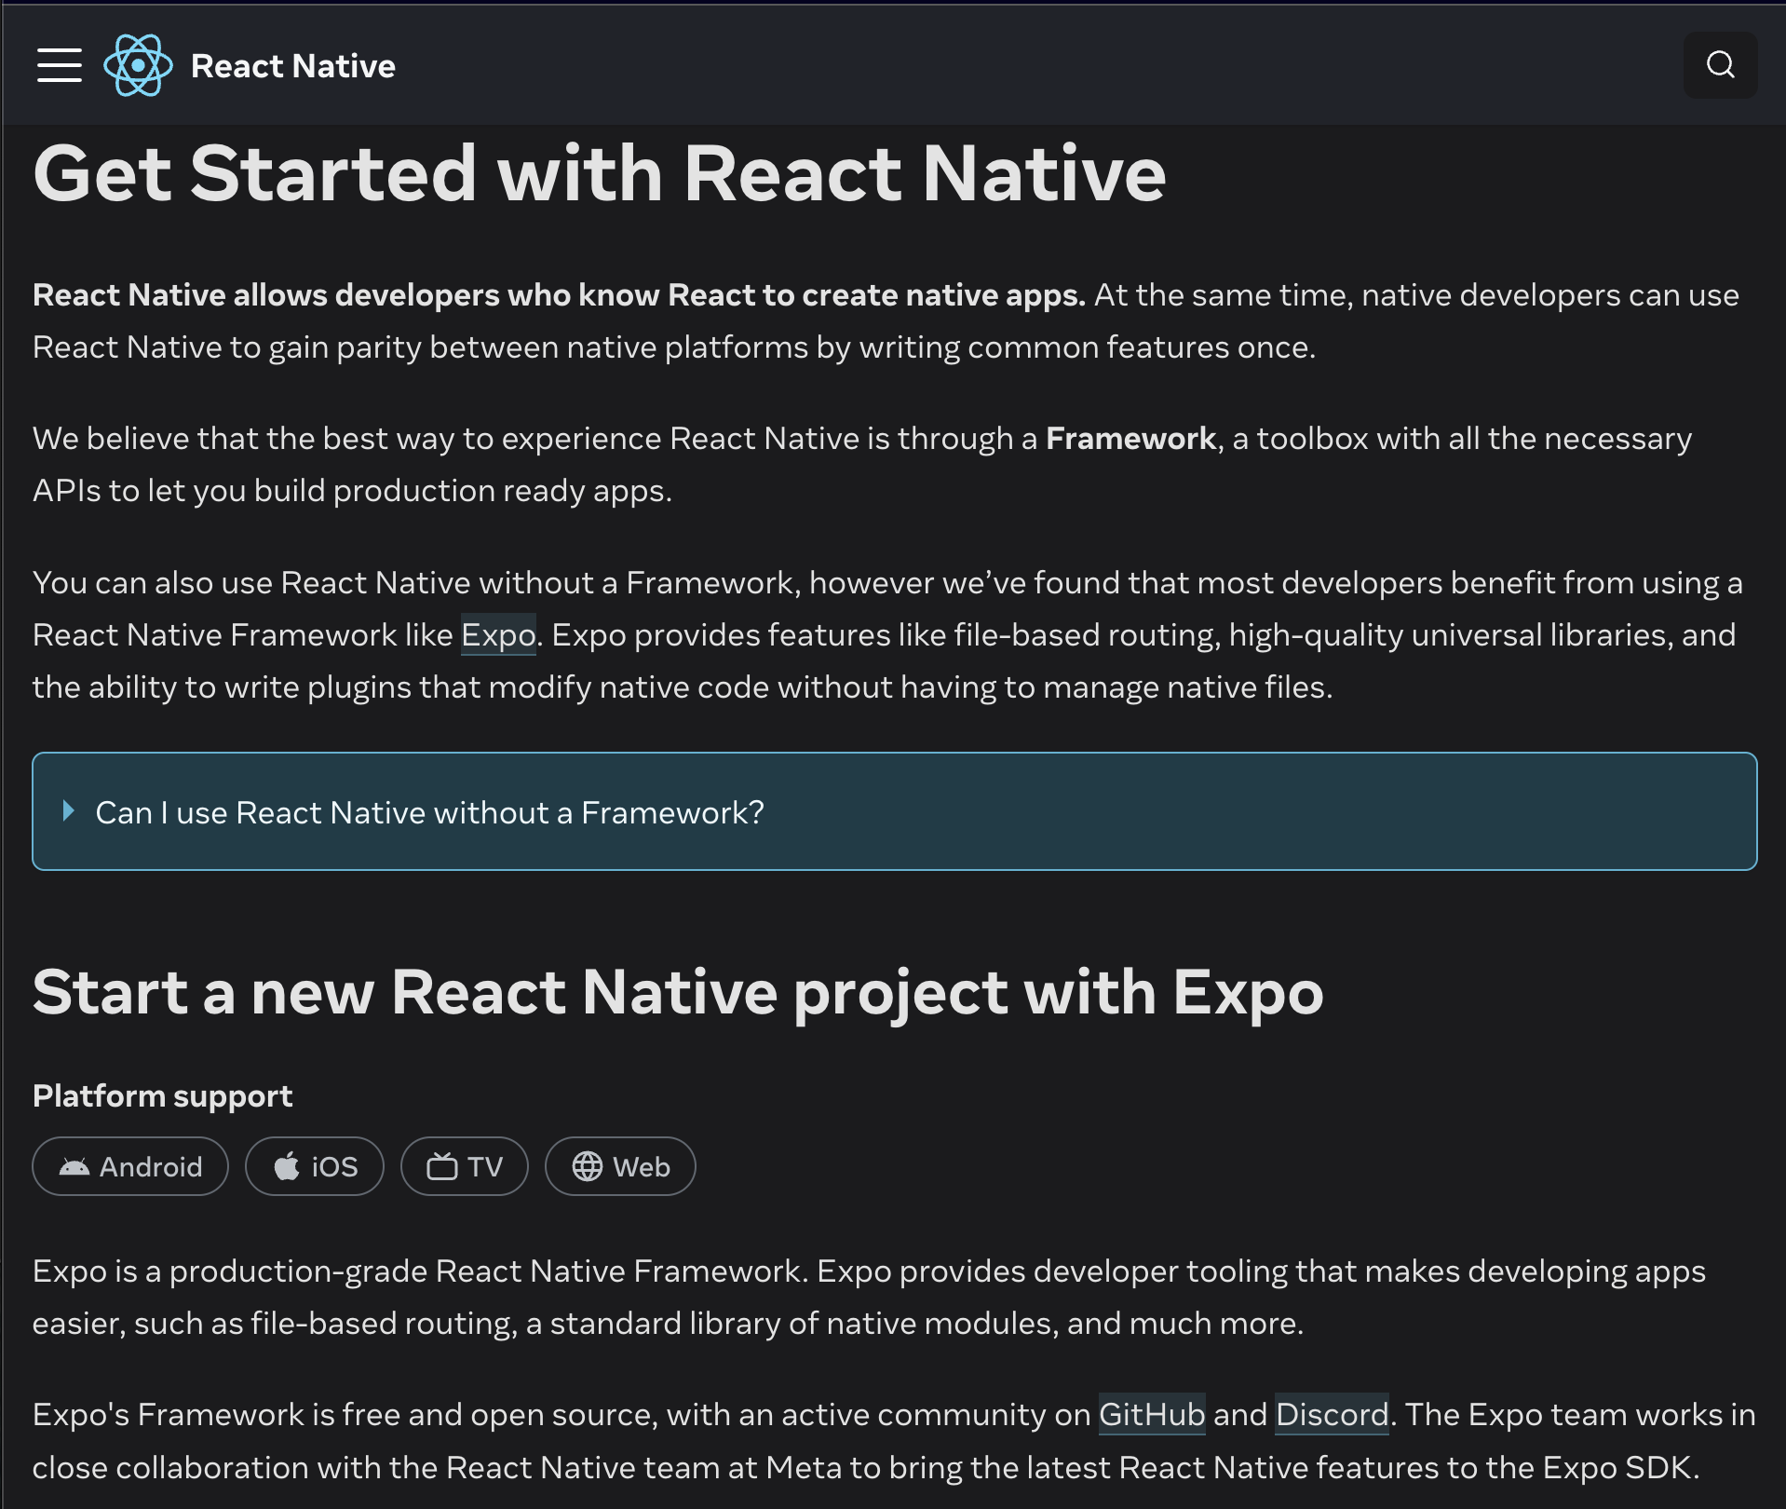
Task: Follow the Expo link
Action: click(498, 634)
